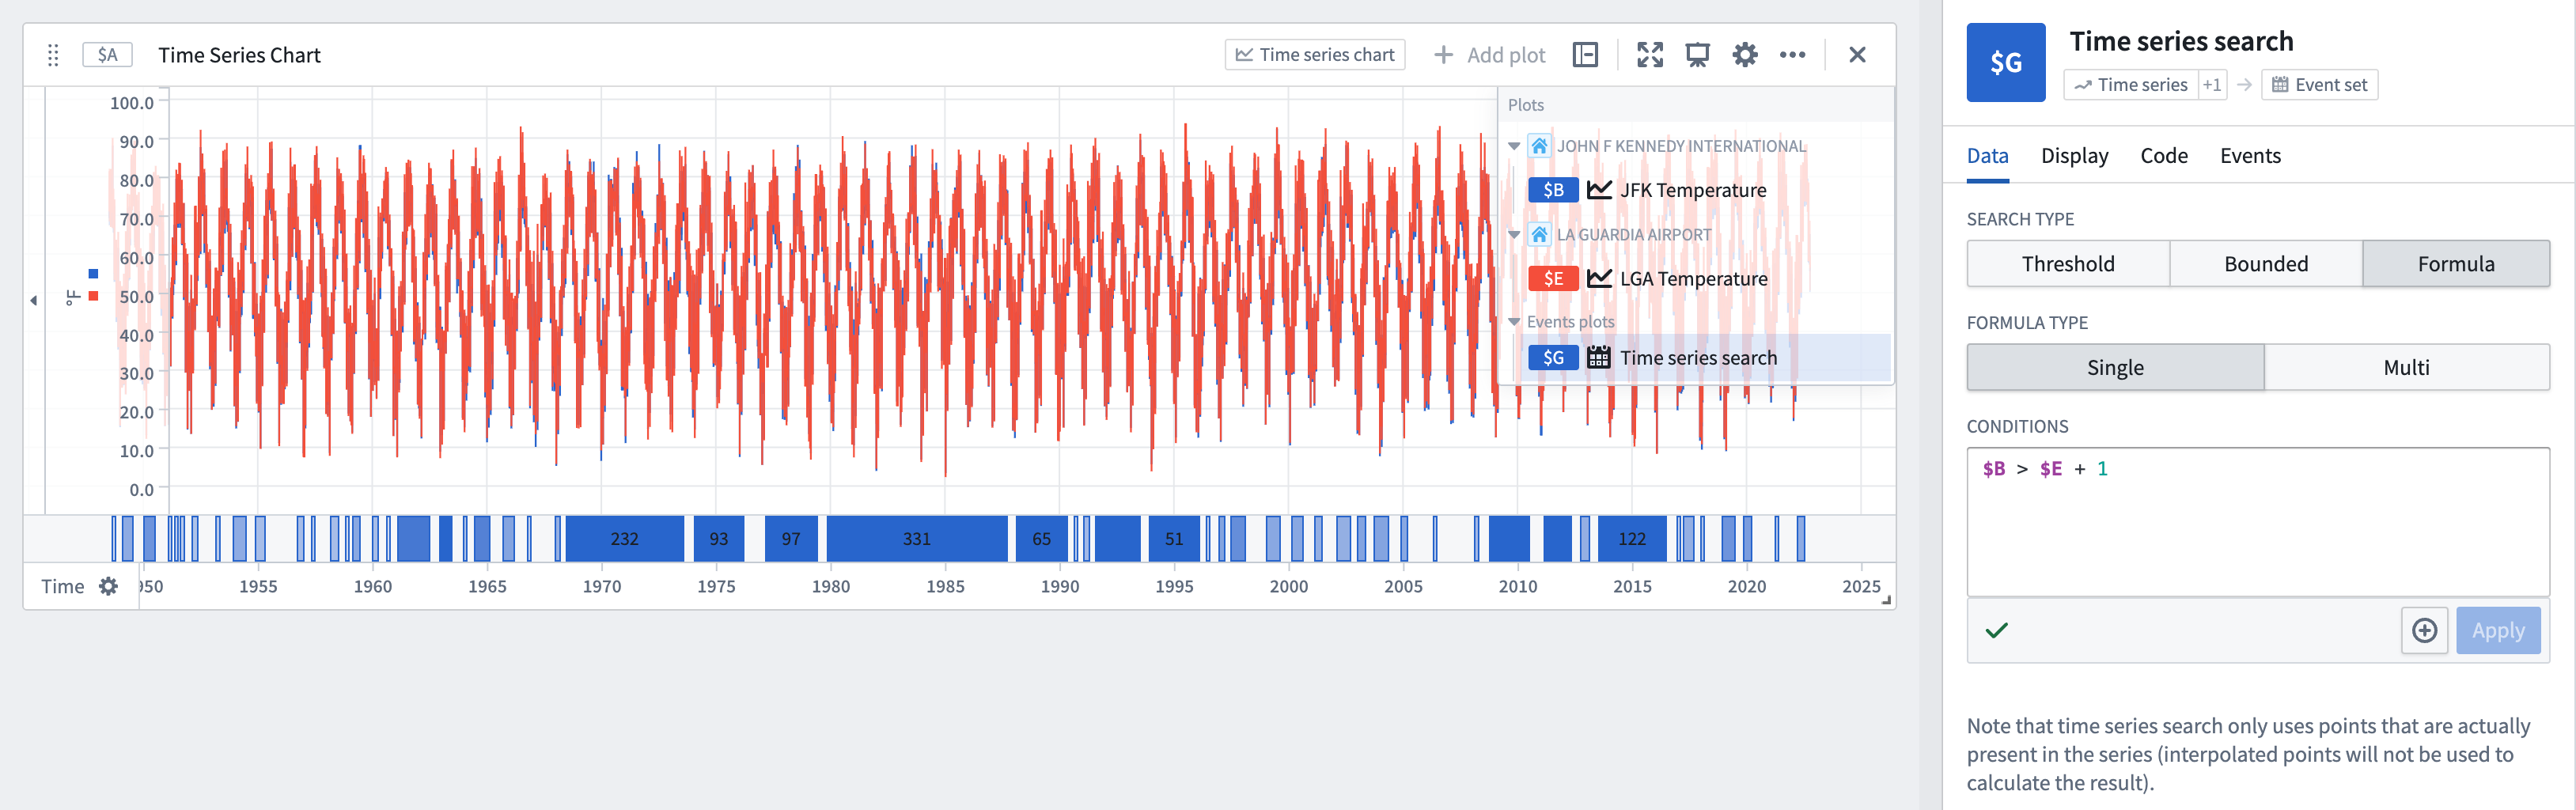Click Add plot in the chart toolbar
Viewport: 2576px width, 810px height.
click(x=1489, y=54)
